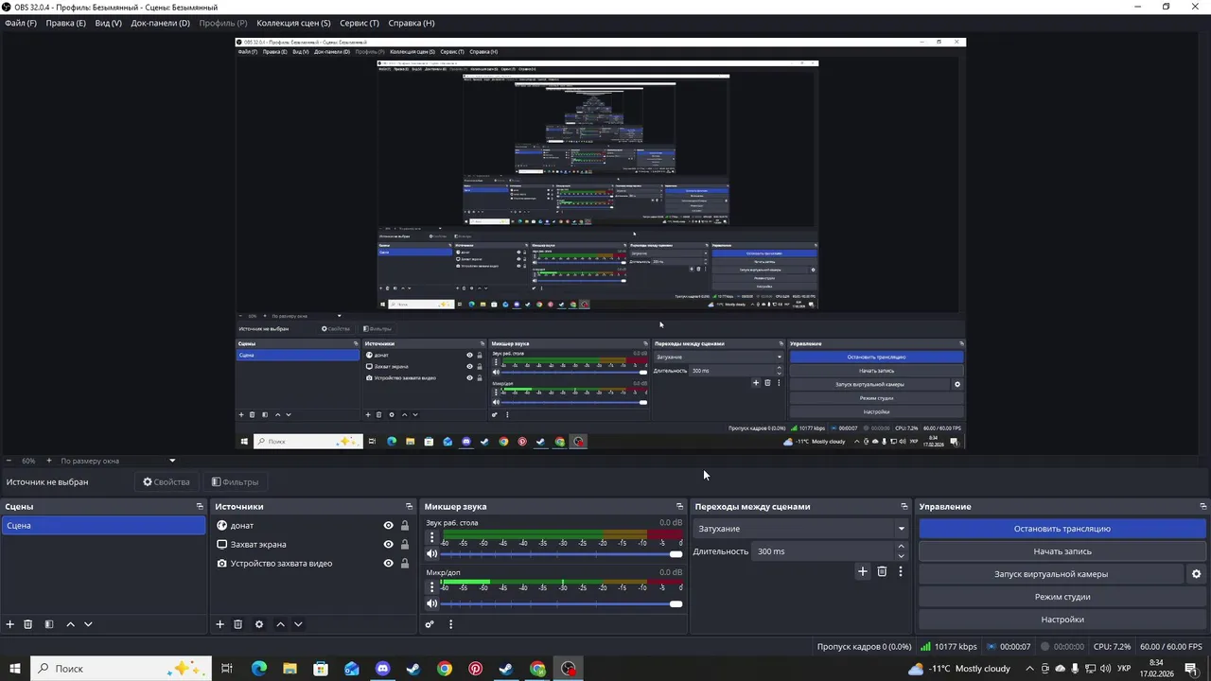Adjust Микр/доп volume slider
This screenshot has width=1211, height=681.
point(562,603)
